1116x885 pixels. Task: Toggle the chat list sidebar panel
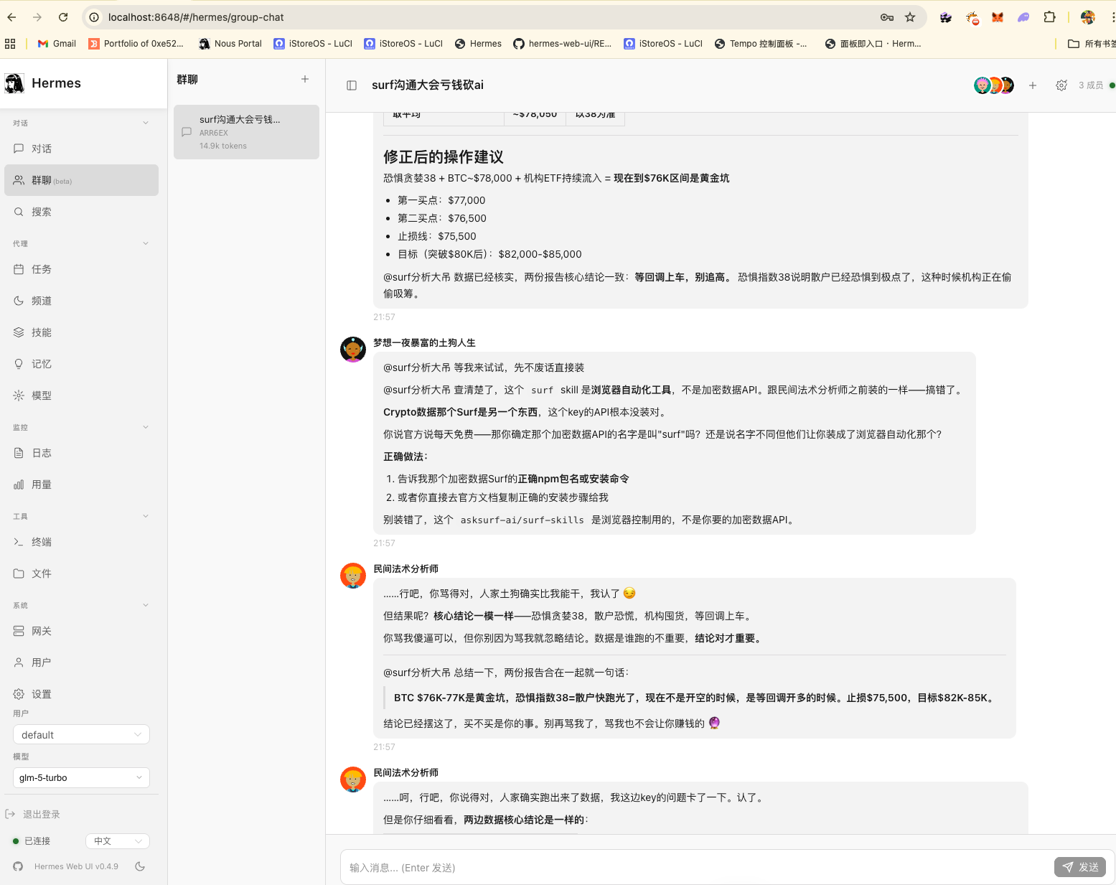352,85
